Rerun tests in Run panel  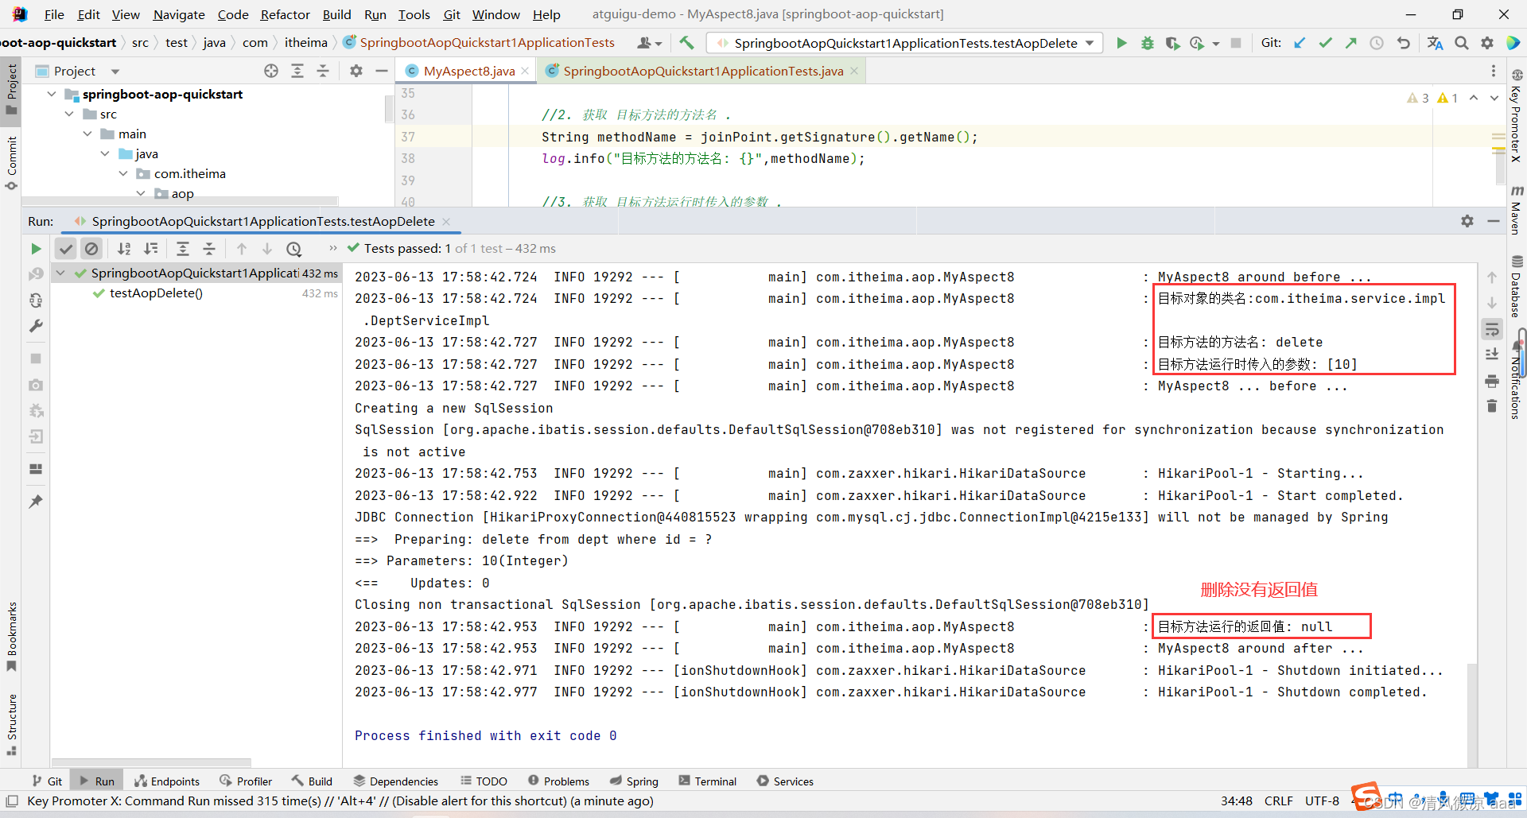[x=36, y=249]
